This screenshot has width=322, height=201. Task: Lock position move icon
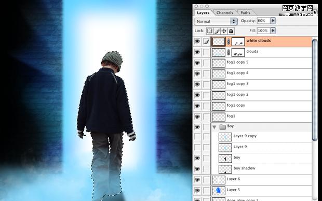pos(224,31)
